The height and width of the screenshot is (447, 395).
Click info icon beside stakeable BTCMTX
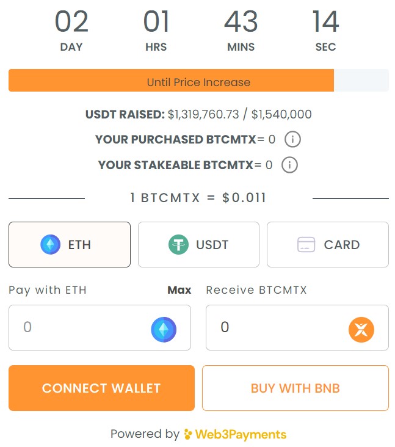coord(289,165)
